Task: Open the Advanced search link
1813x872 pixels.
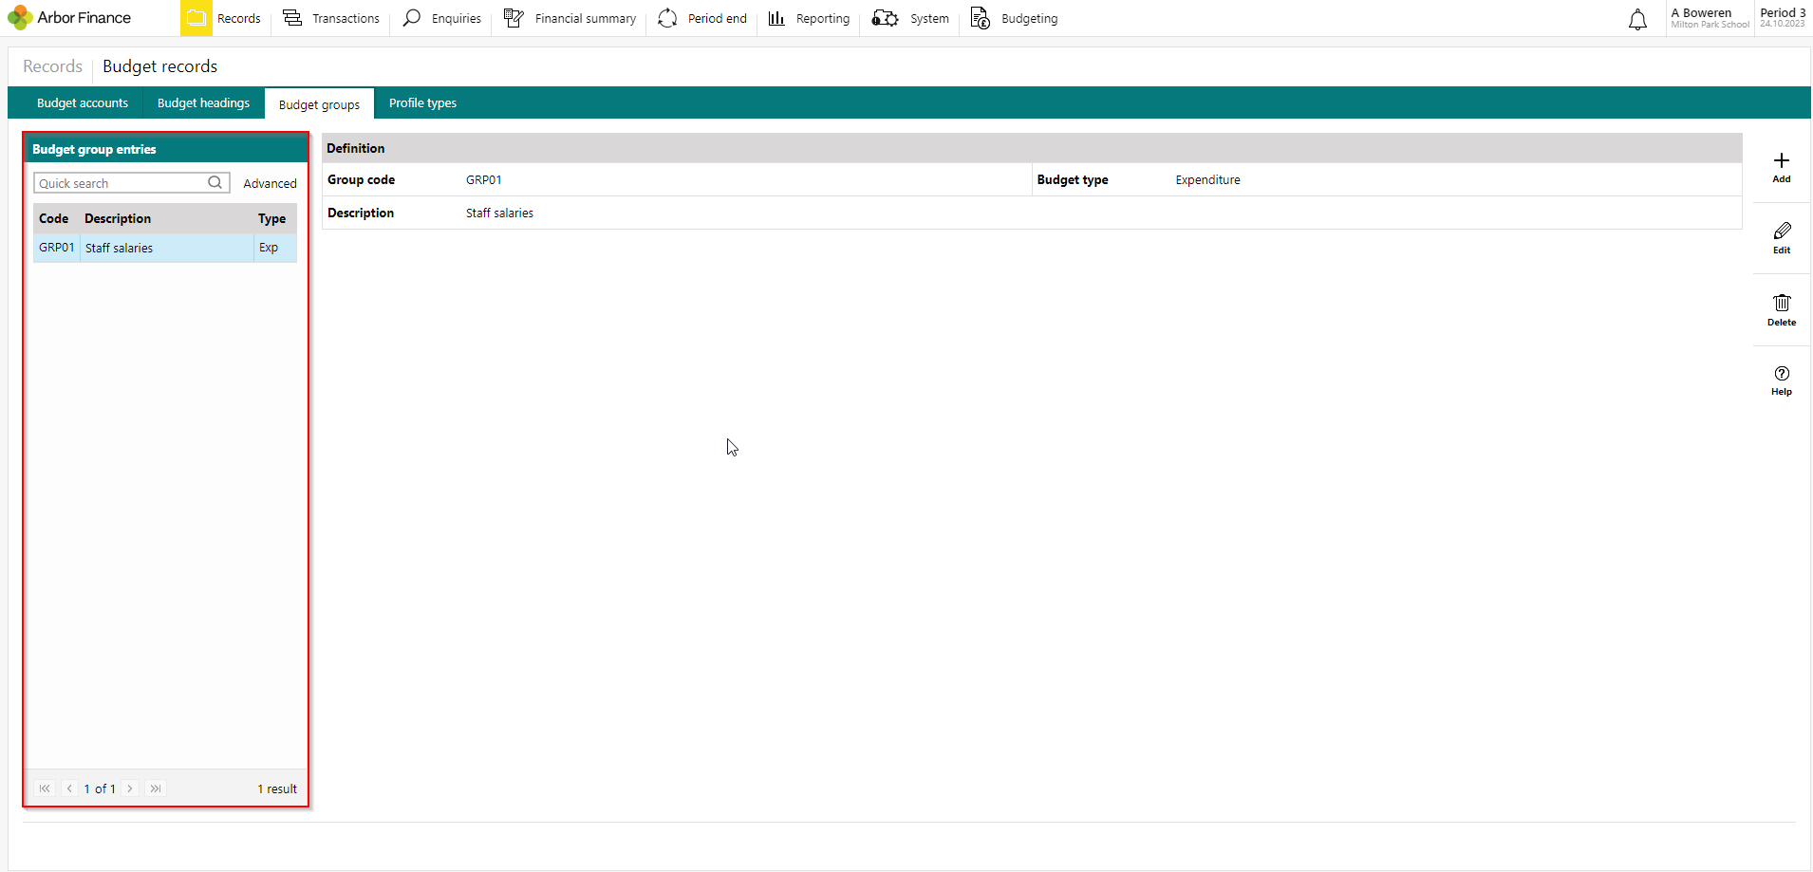Action: (270, 183)
